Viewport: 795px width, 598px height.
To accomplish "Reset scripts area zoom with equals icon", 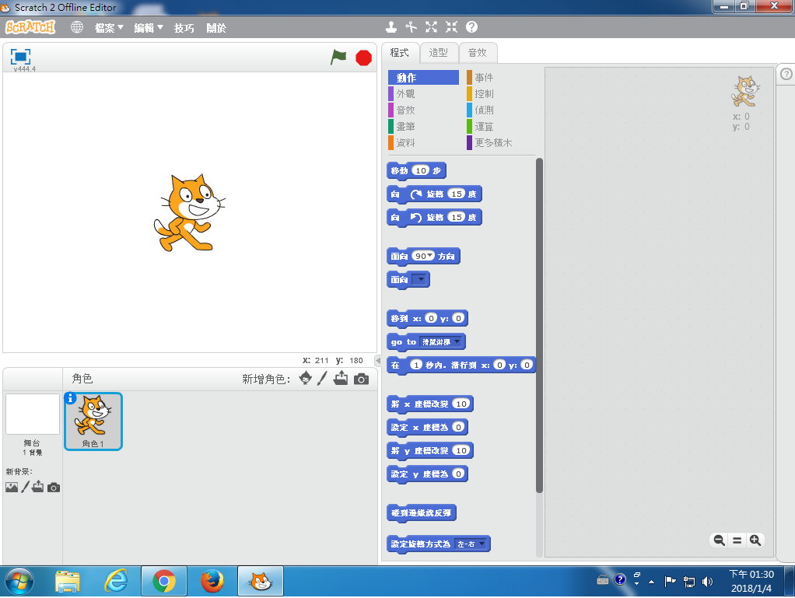I will click(737, 540).
